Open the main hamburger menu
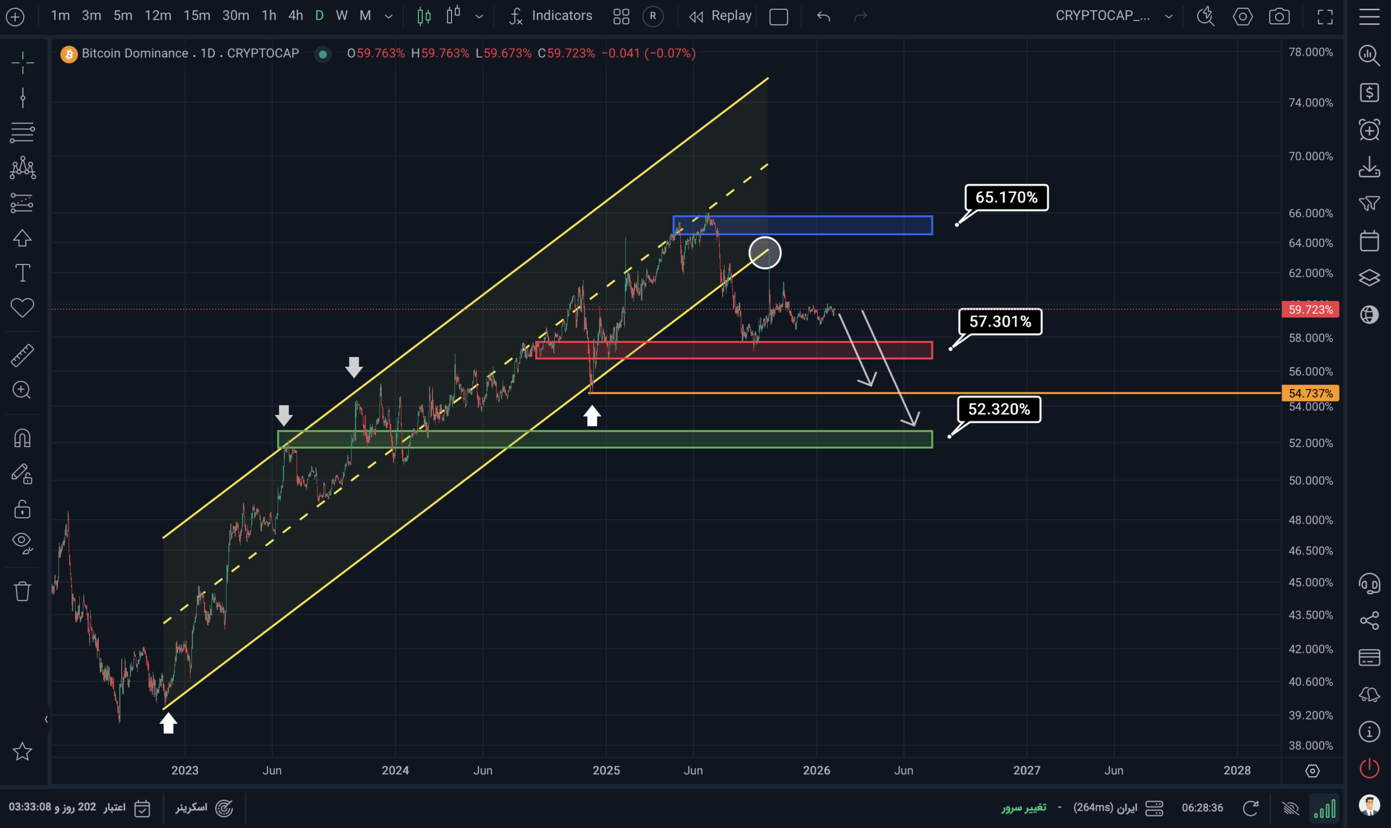This screenshot has width=1391, height=828. (x=1369, y=16)
